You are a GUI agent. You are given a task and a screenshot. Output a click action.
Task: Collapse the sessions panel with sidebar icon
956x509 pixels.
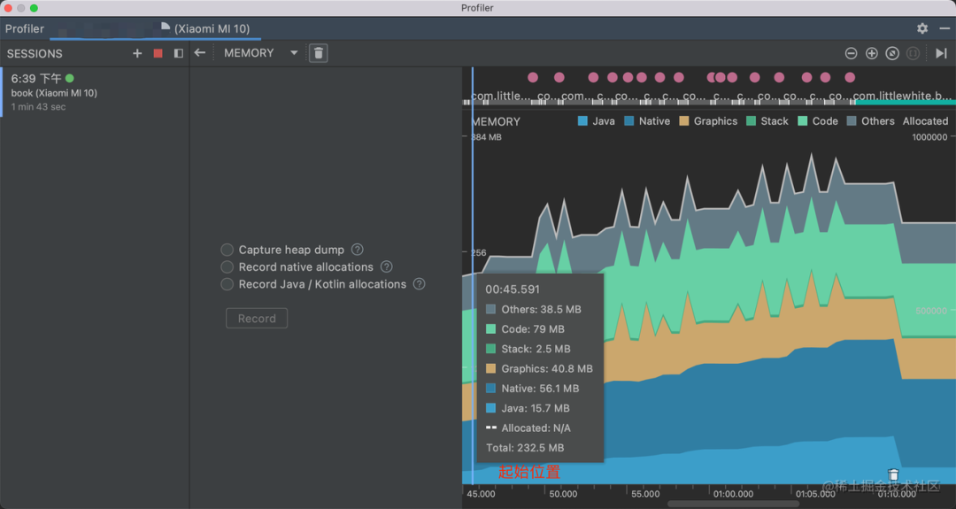tap(179, 54)
